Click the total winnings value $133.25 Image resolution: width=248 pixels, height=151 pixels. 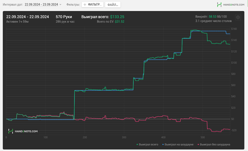tap(117, 17)
